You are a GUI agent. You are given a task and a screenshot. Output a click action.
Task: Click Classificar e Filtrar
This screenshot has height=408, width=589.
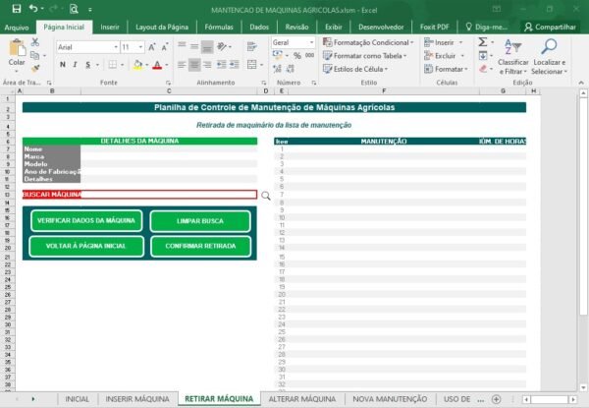513,56
